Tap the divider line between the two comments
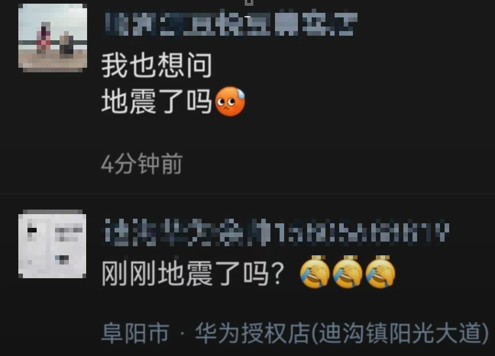495x356 pixels. point(247,194)
